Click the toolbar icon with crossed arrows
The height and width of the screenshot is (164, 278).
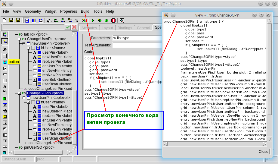click(x=77, y=20)
